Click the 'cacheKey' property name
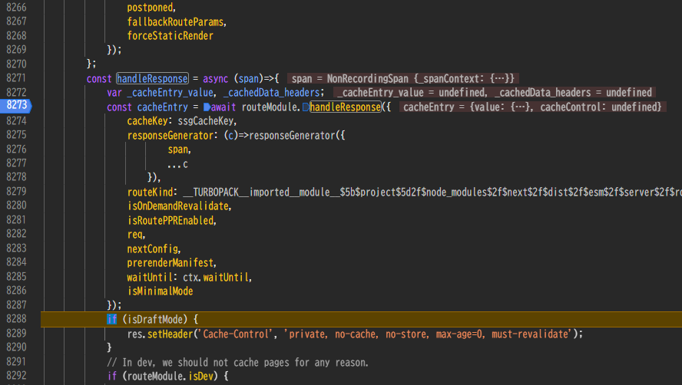Image resolution: width=682 pixels, height=385 pixels. (147, 121)
